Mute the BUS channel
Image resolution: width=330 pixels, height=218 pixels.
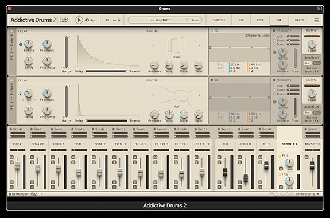[x=261, y=157]
